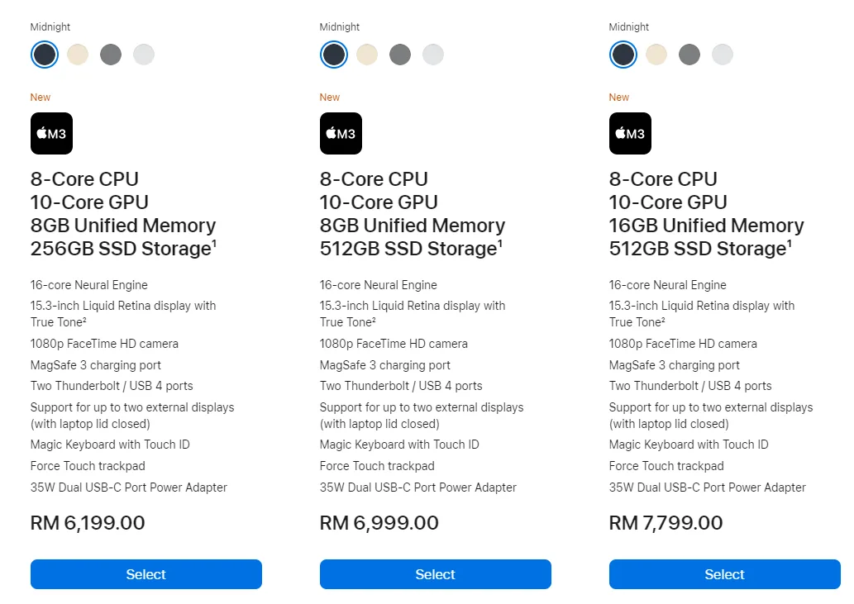Choose Starlight color for RM 6,199 model
The width and height of the screenshot is (854, 604).
78,55
